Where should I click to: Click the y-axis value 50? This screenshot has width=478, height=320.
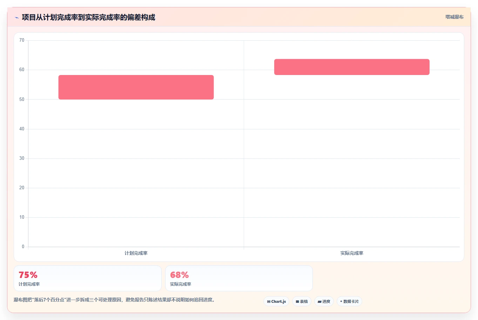[x=22, y=100]
